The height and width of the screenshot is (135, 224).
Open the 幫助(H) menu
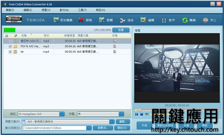[100, 10]
